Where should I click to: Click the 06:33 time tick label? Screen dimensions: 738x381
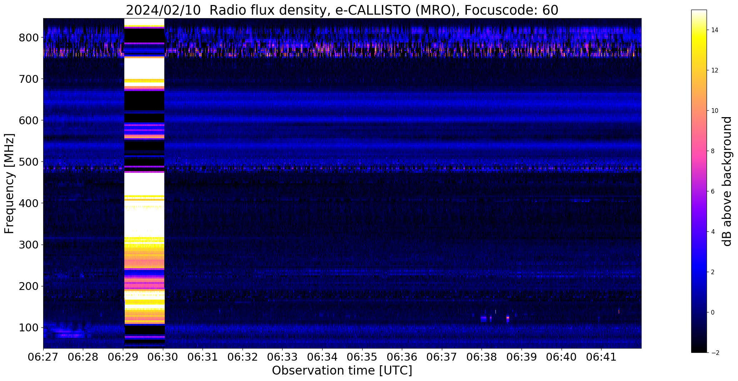click(x=283, y=357)
